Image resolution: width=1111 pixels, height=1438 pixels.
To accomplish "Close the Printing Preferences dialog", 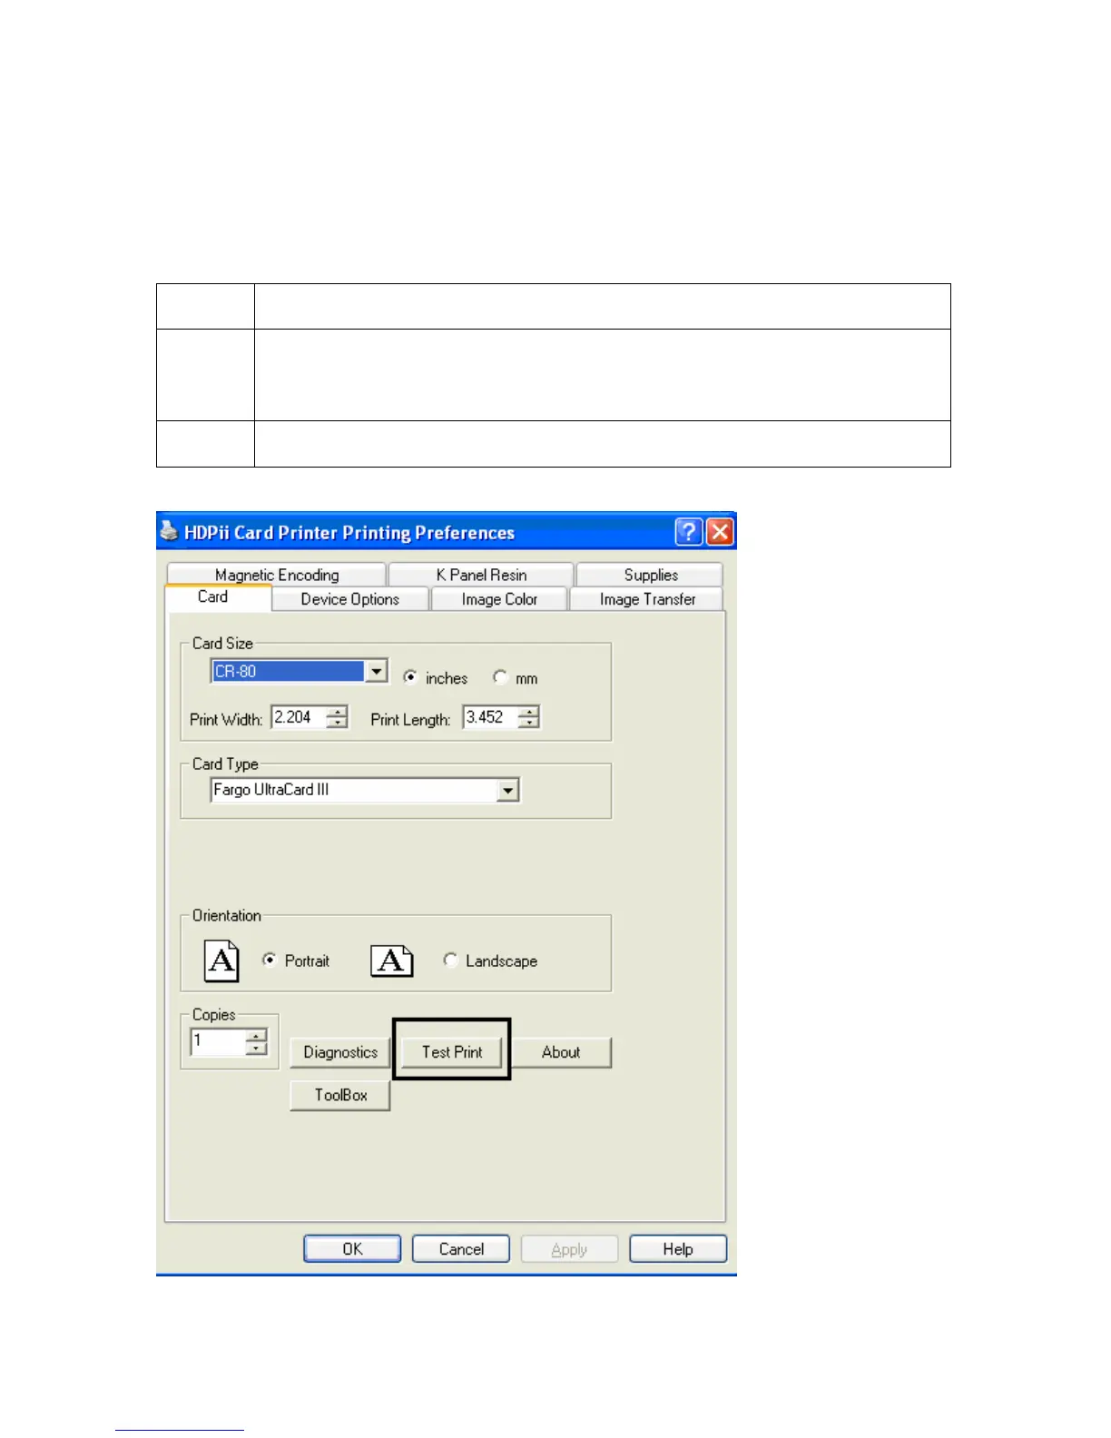I will point(720,531).
